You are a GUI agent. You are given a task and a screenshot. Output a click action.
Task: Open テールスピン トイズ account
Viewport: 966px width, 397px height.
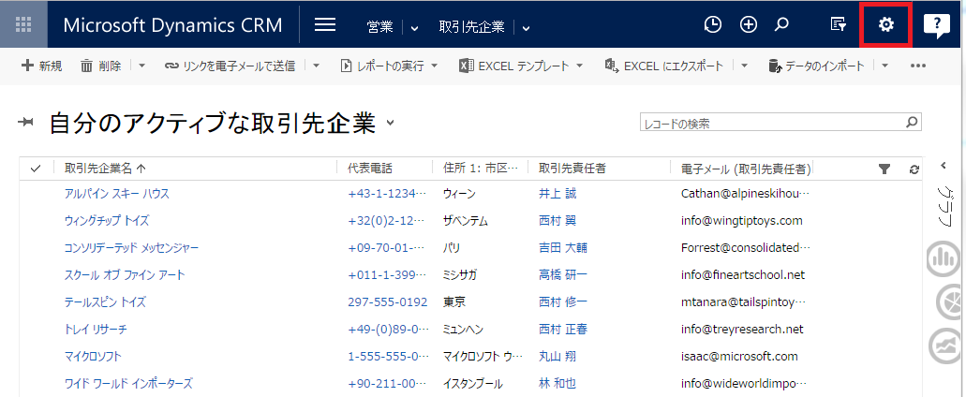point(105,302)
